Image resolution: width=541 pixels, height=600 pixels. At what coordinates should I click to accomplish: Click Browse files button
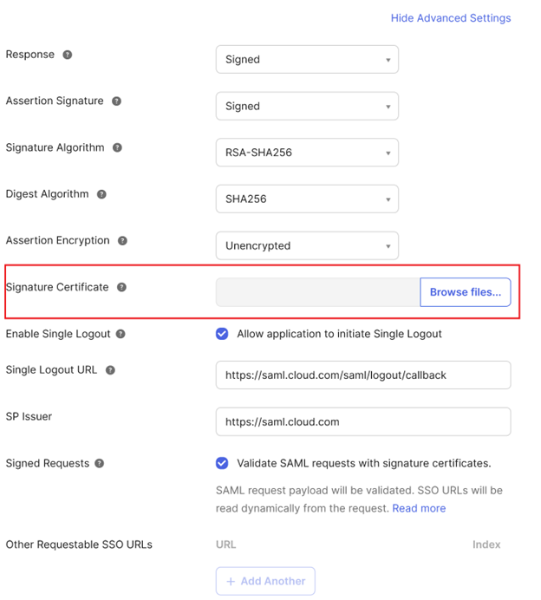[466, 293]
